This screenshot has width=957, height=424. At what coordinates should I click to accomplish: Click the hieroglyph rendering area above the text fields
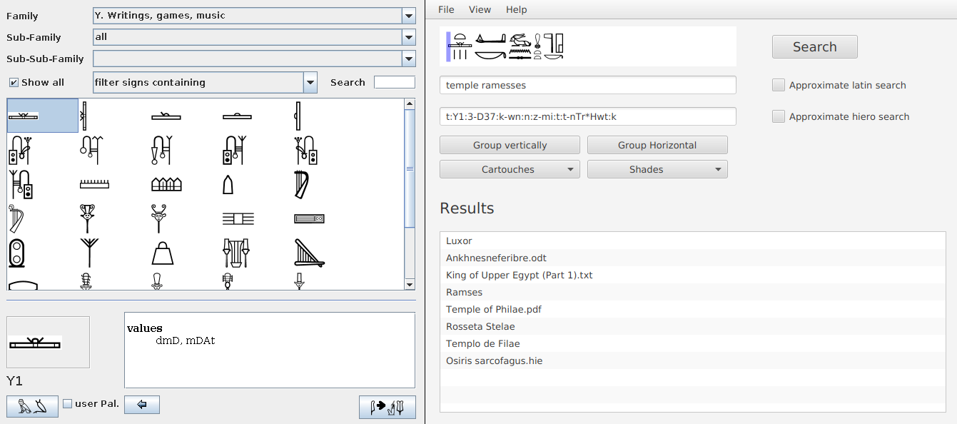tap(588, 46)
